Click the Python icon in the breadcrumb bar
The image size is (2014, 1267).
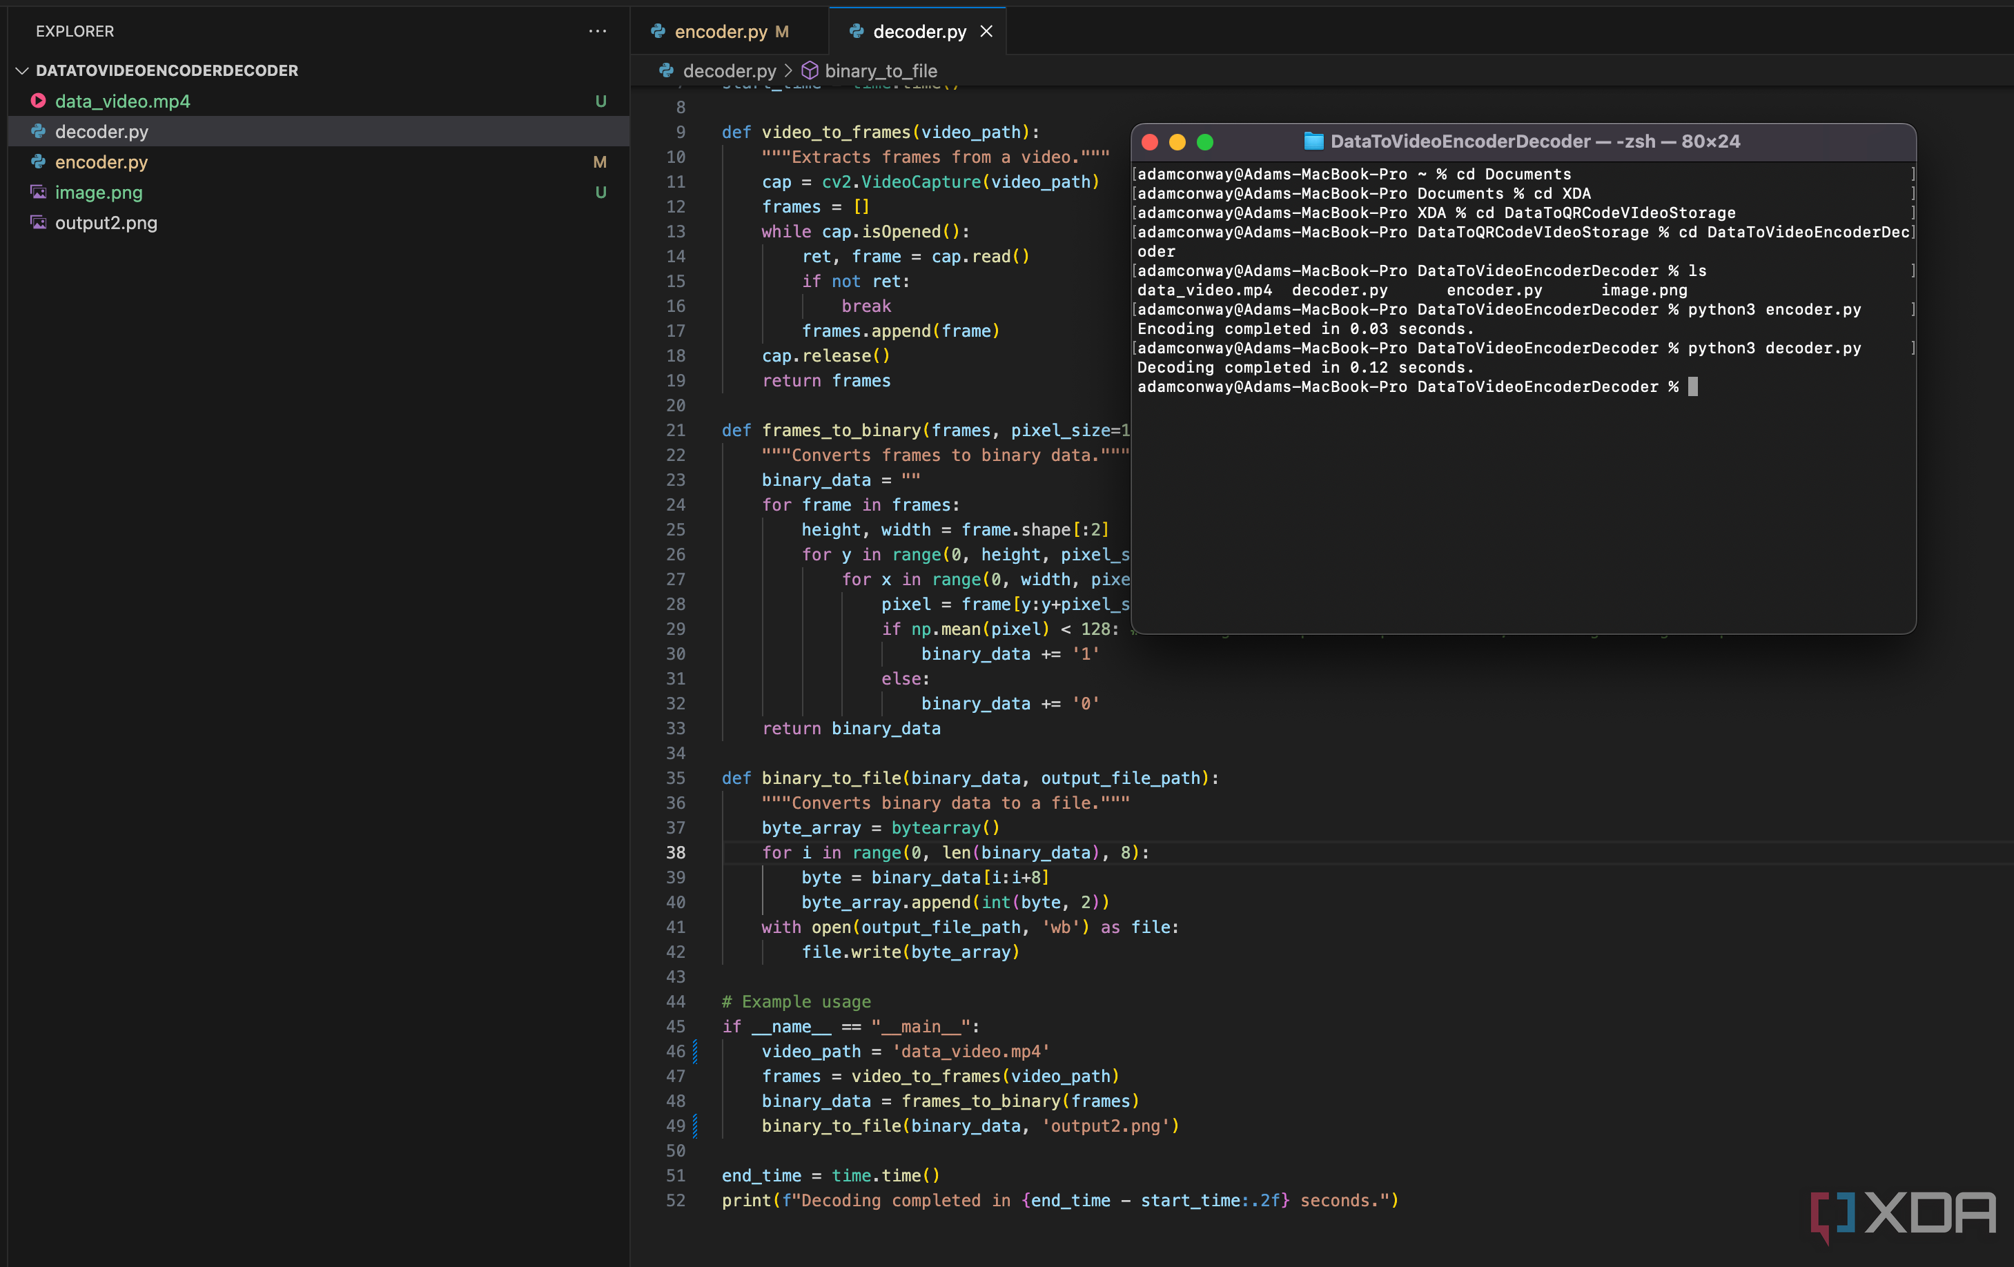pyautogui.click(x=666, y=70)
